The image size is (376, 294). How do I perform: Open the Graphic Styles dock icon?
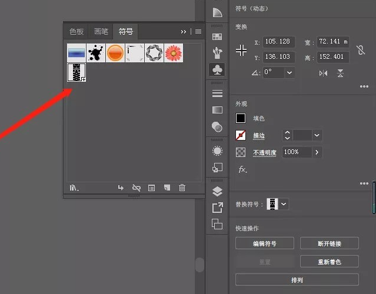tap(217, 168)
